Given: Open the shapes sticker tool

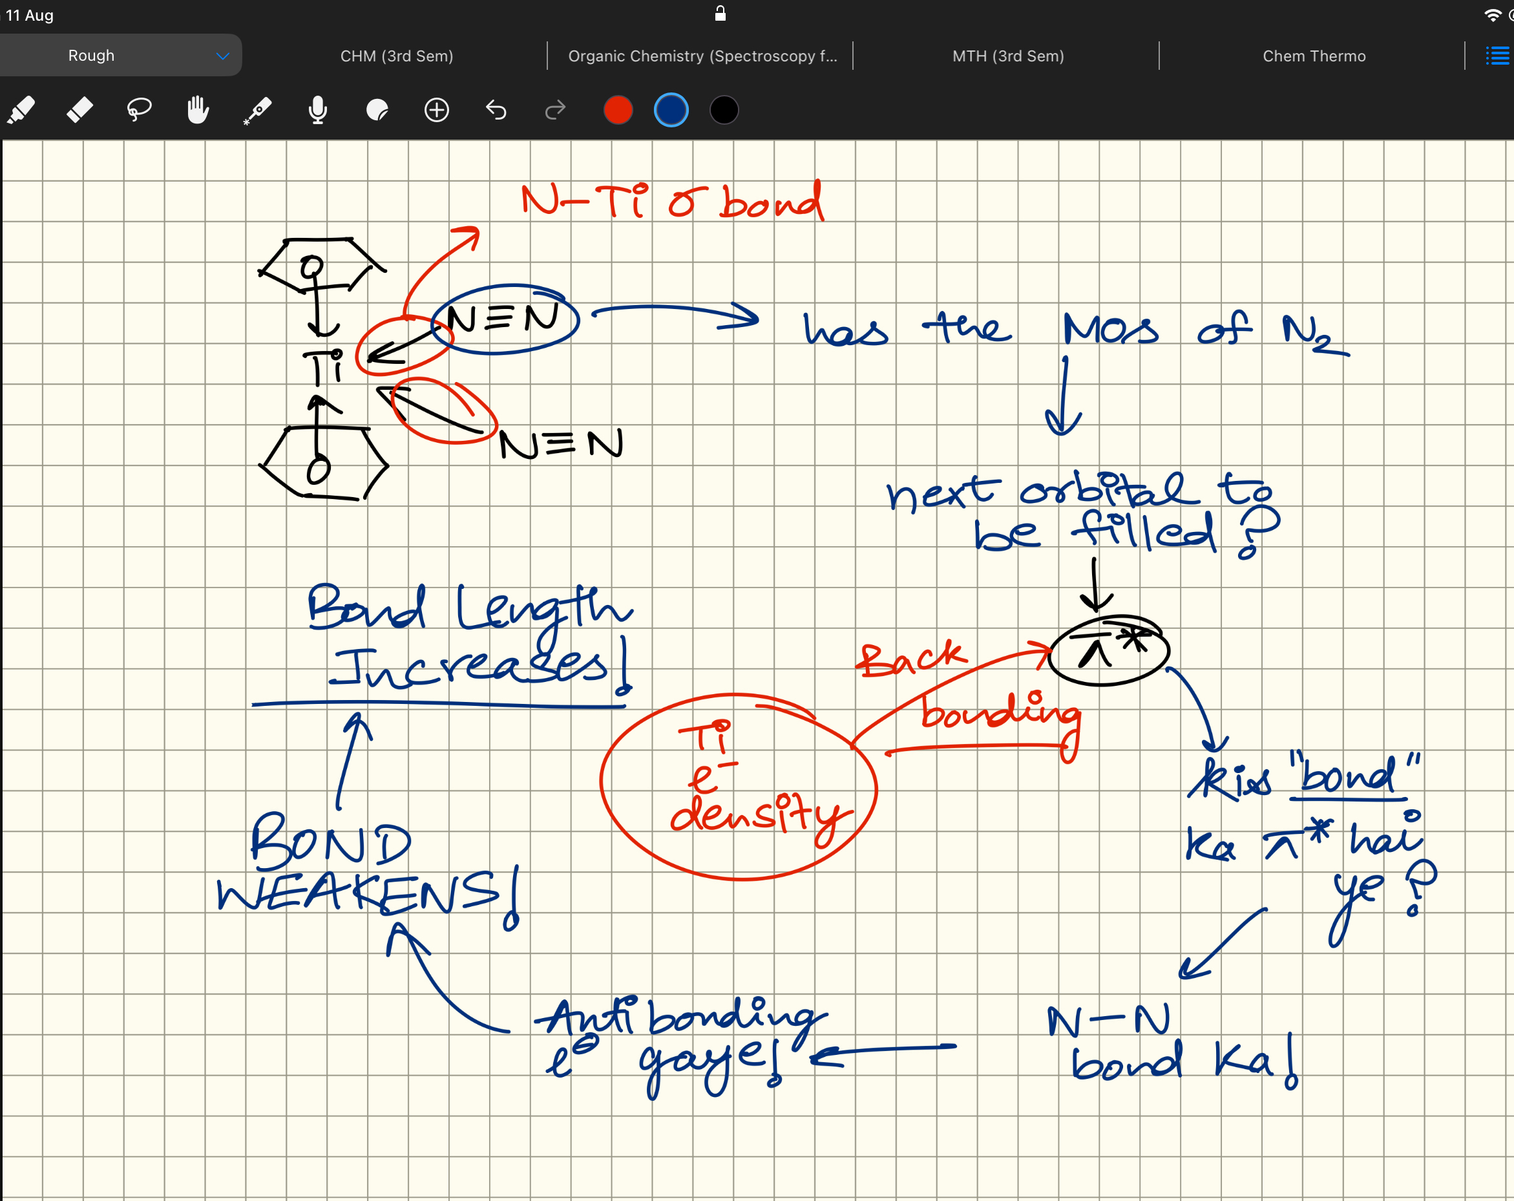Looking at the screenshot, I should (377, 111).
